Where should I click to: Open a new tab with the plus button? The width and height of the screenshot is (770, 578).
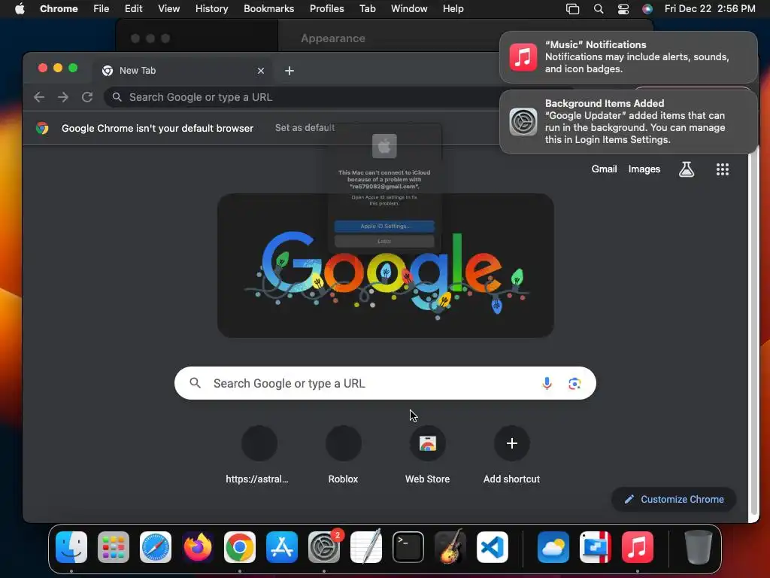coord(290,71)
